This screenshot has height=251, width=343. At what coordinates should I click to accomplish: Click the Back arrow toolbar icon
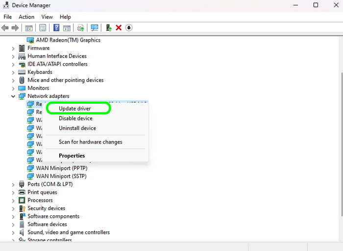pos(5,28)
